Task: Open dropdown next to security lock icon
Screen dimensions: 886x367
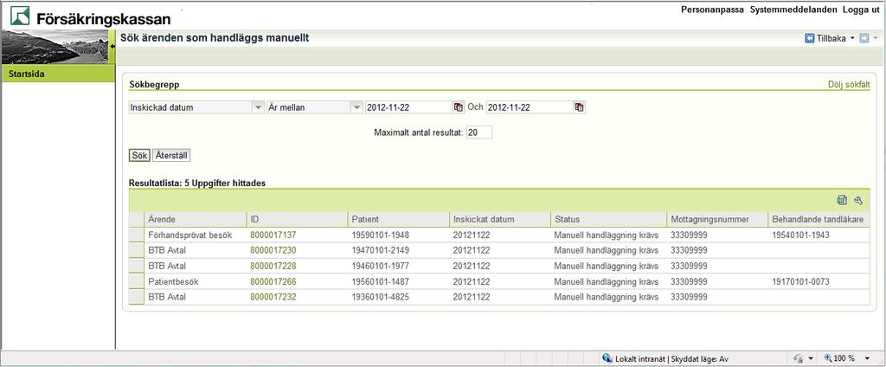Action: pyautogui.click(x=810, y=358)
